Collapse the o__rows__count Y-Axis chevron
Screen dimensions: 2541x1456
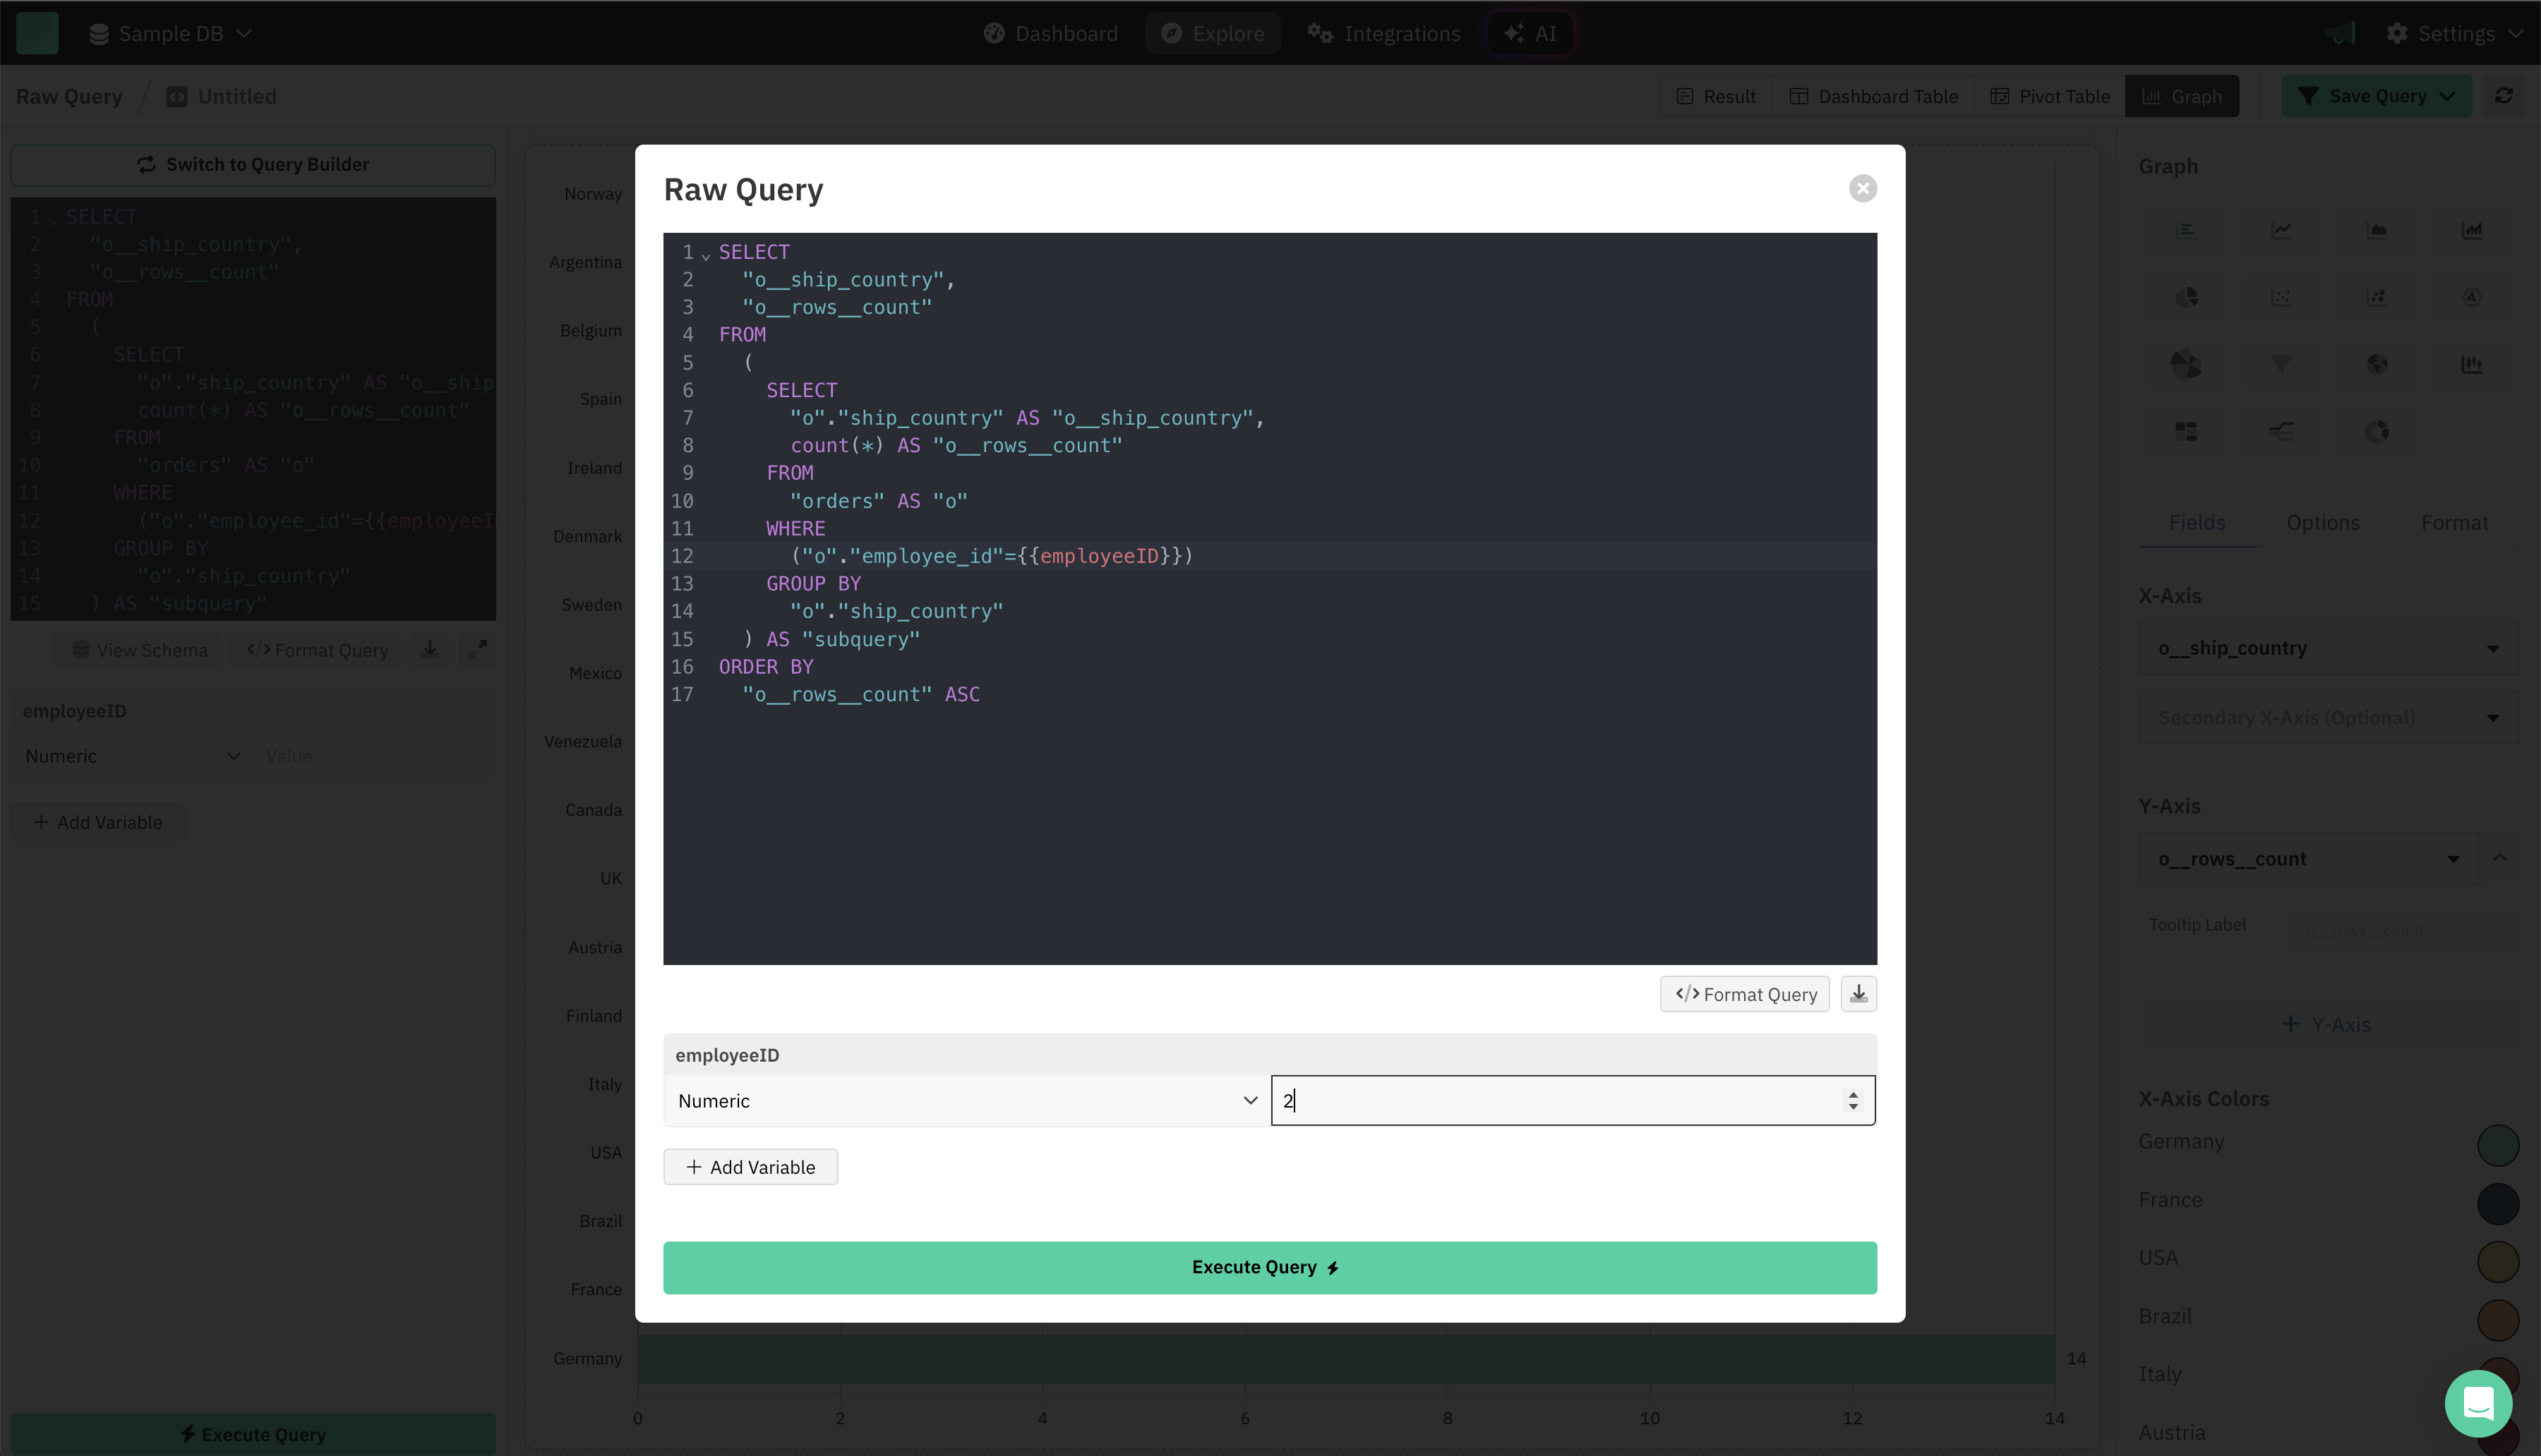2500,858
